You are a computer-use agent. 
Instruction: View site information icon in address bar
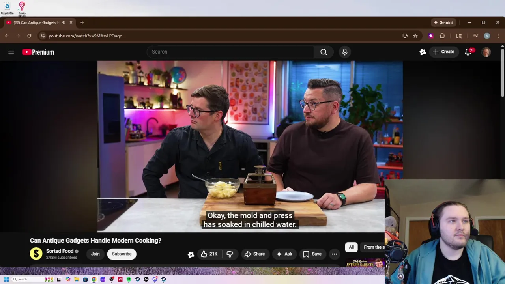pos(43,36)
